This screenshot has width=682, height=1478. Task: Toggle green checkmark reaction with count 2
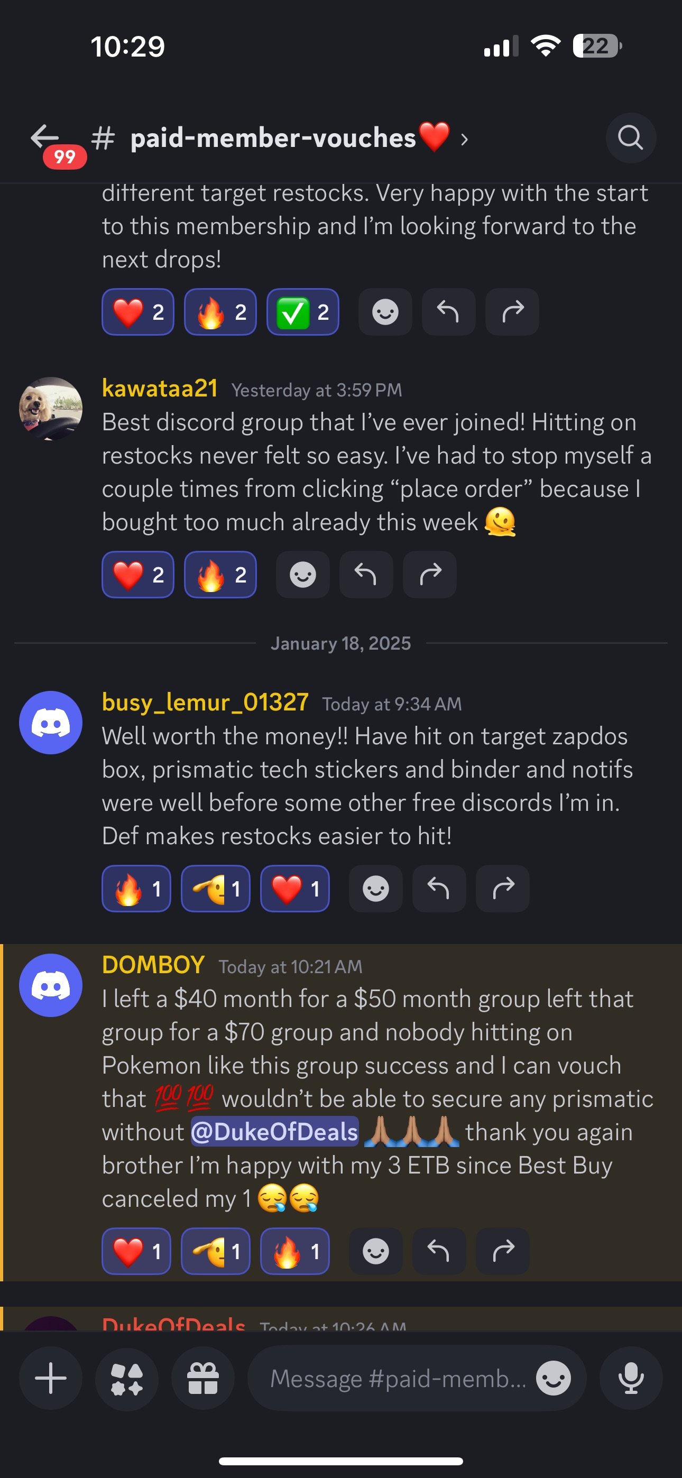302,311
